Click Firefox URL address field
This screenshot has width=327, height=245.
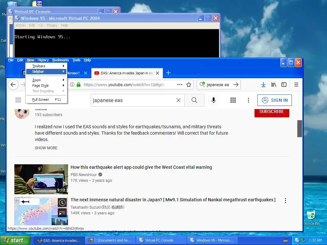pos(124,85)
